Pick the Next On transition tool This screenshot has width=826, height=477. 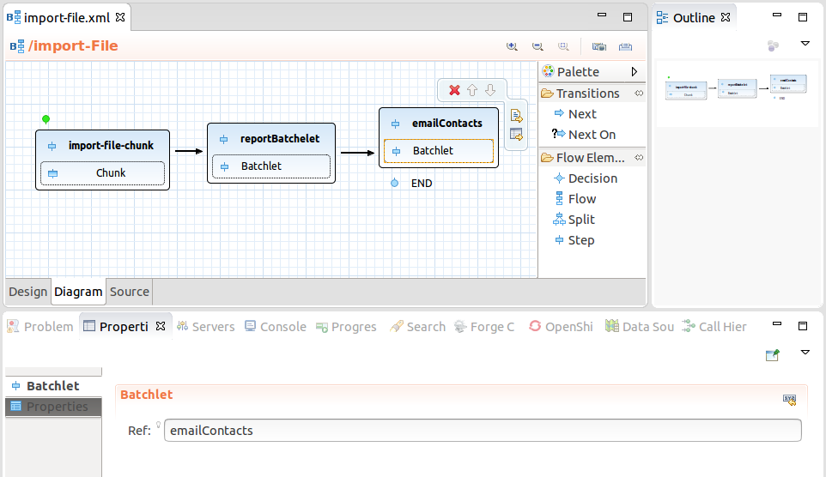tap(591, 135)
